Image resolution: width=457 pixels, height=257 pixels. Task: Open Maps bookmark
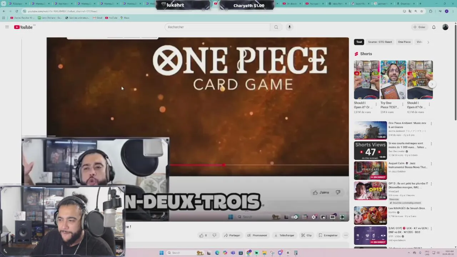click(x=125, y=18)
